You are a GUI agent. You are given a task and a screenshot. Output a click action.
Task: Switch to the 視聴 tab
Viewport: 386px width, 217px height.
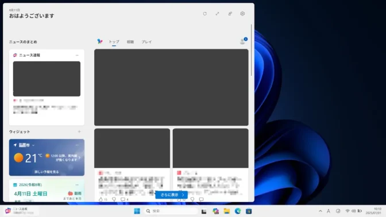[x=130, y=42]
